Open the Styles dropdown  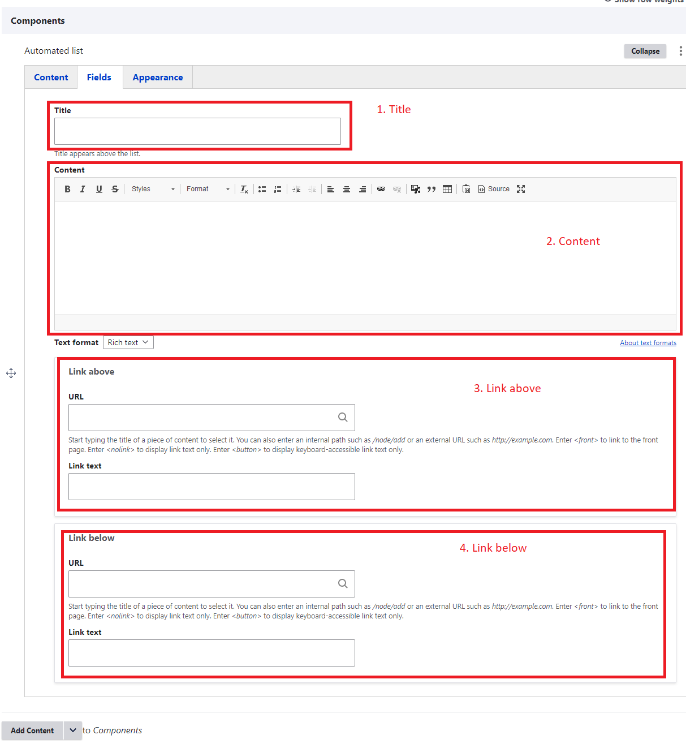153,189
